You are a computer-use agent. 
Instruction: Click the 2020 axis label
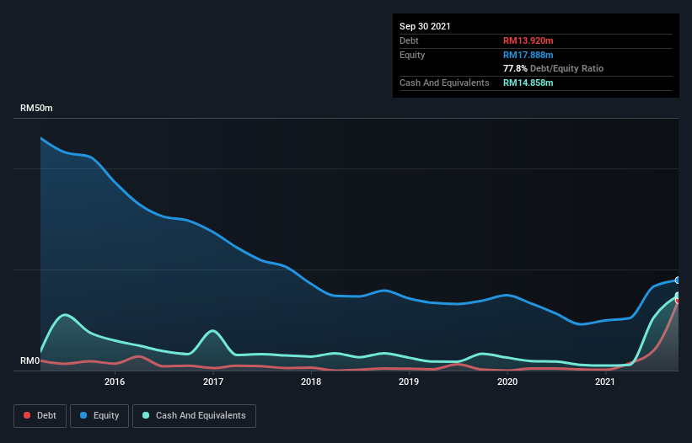[507, 382]
